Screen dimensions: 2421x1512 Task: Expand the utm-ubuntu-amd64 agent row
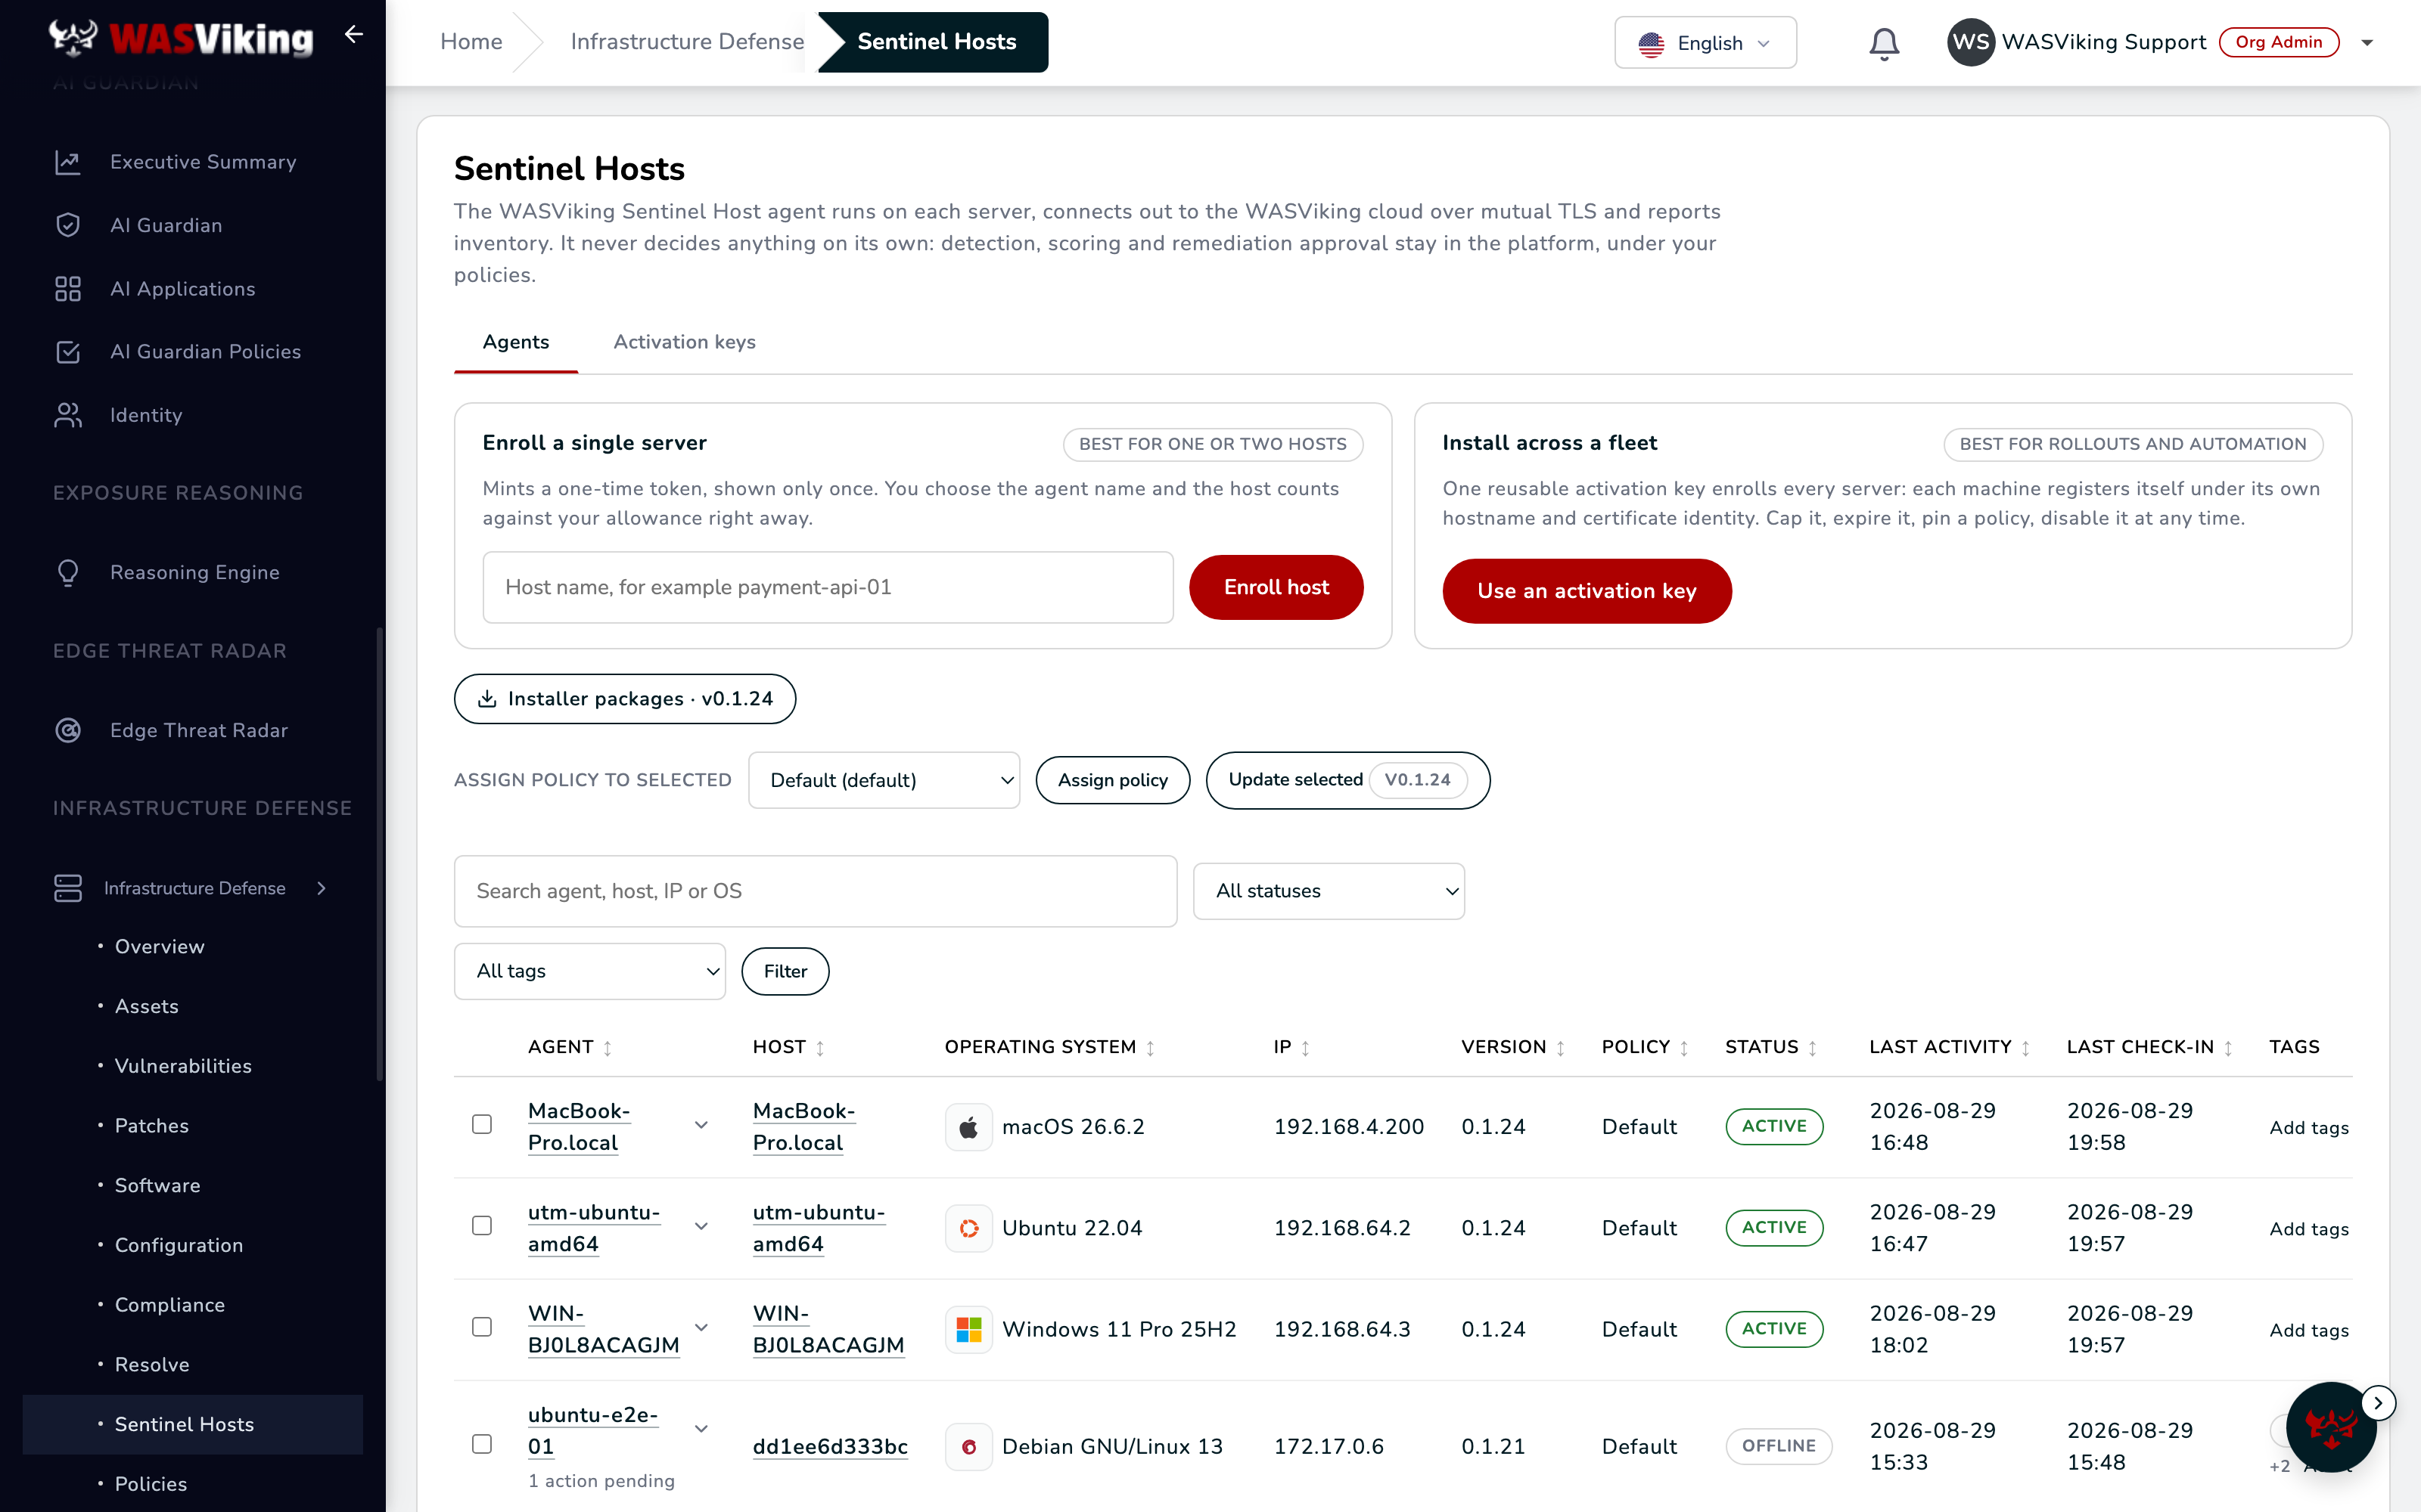click(x=701, y=1226)
